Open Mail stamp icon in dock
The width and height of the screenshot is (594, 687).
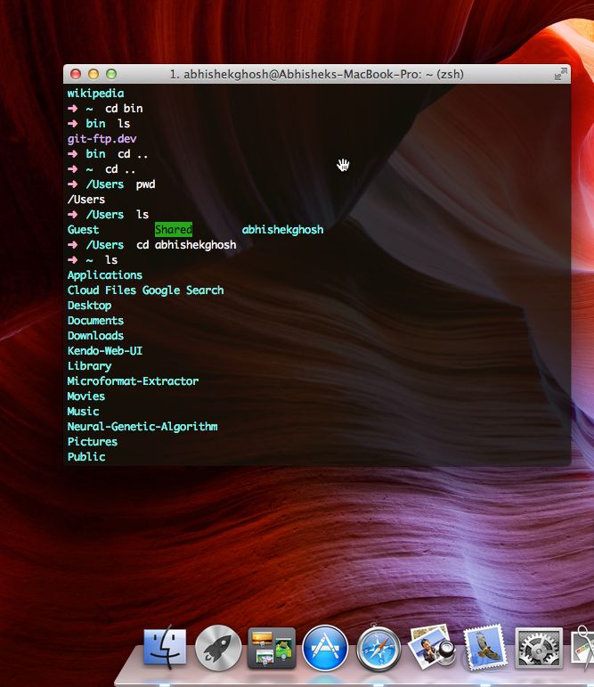(485, 648)
